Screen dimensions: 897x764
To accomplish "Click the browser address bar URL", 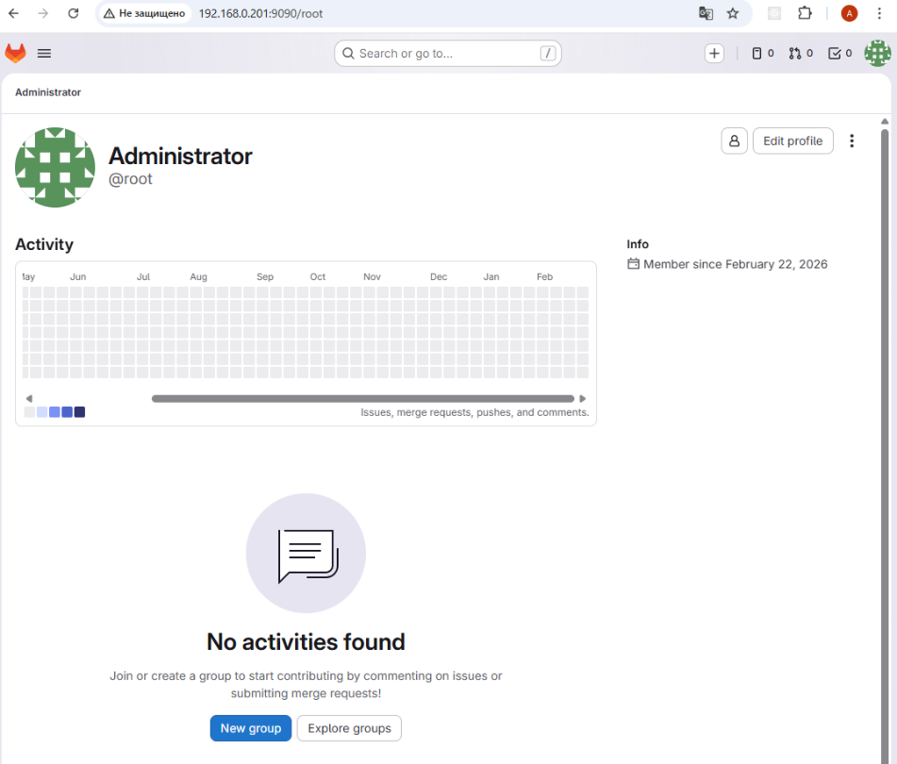I will 261,13.
